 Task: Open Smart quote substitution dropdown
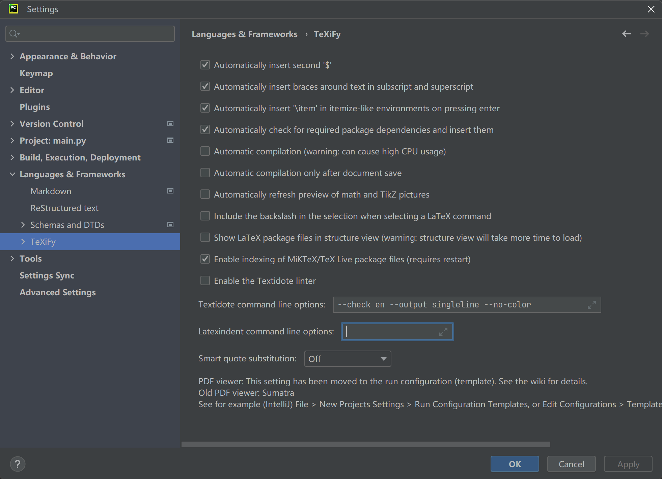[348, 359]
